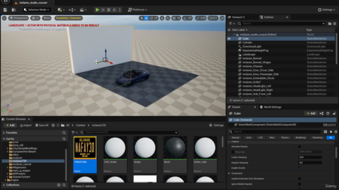Open the Perspective view mode menu

click(x=19, y=18)
